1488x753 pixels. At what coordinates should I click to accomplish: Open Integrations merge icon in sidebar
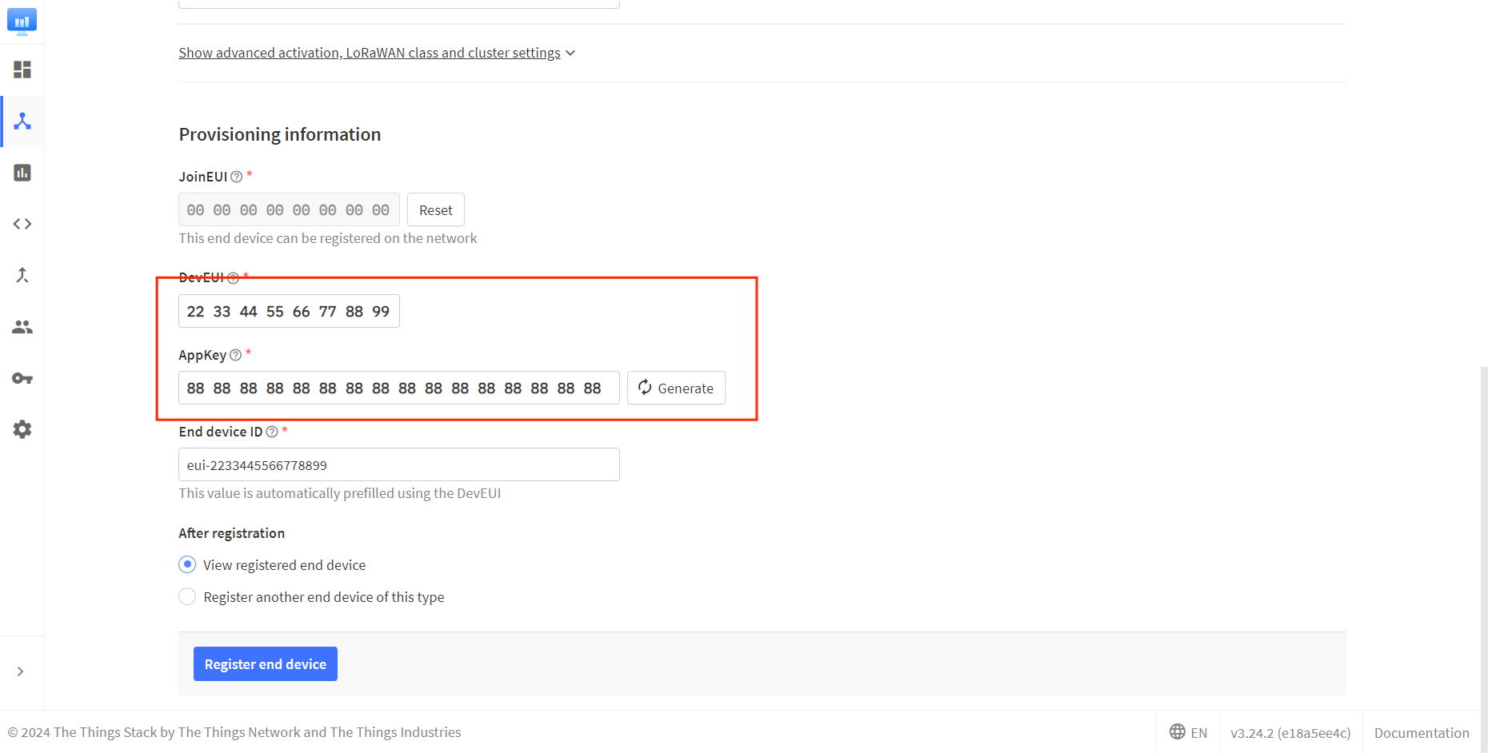(22, 276)
